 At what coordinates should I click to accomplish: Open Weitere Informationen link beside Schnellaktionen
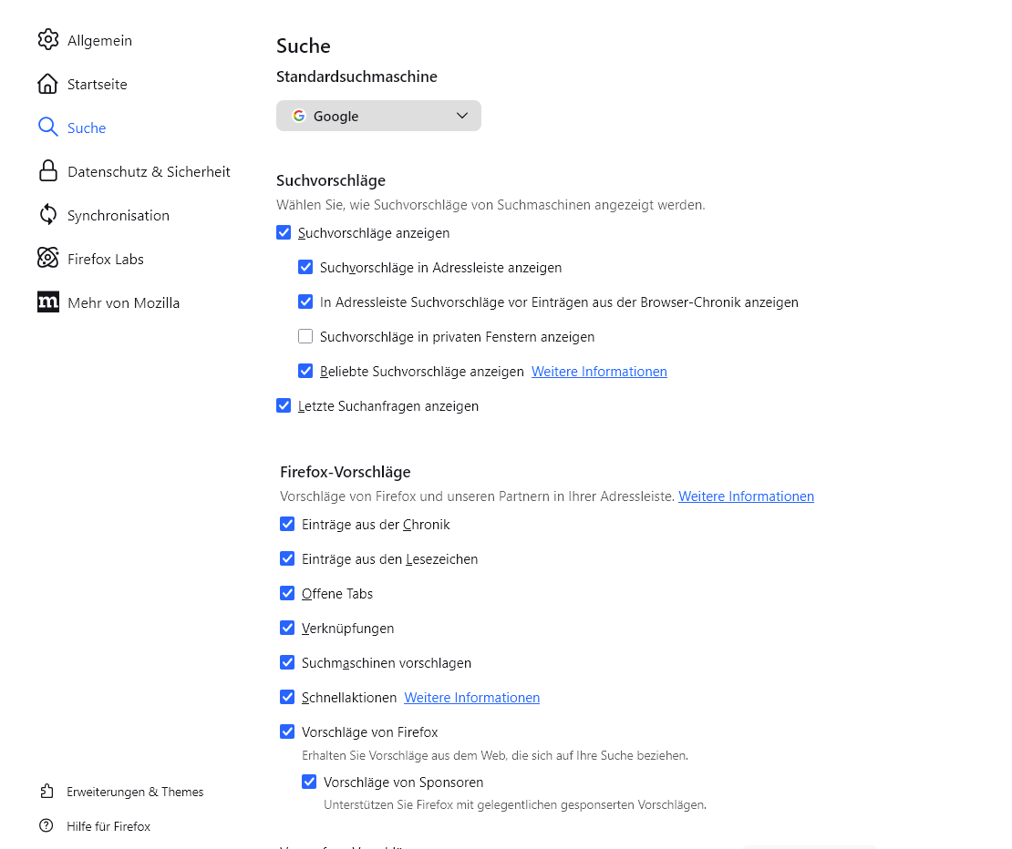pos(471,698)
